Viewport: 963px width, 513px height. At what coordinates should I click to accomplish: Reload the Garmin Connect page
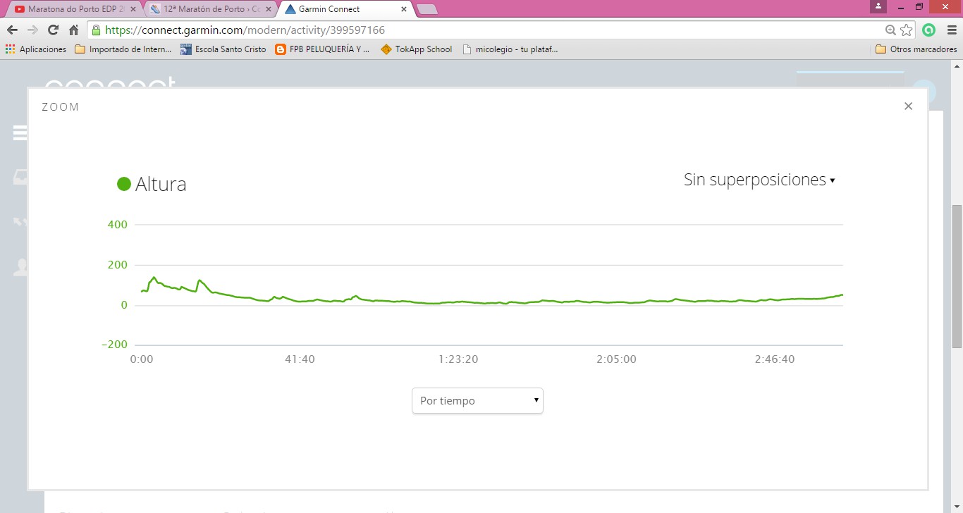pyautogui.click(x=53, y=30)
